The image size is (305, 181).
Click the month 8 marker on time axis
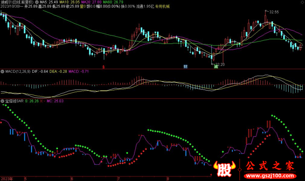(x=168, y=178)
